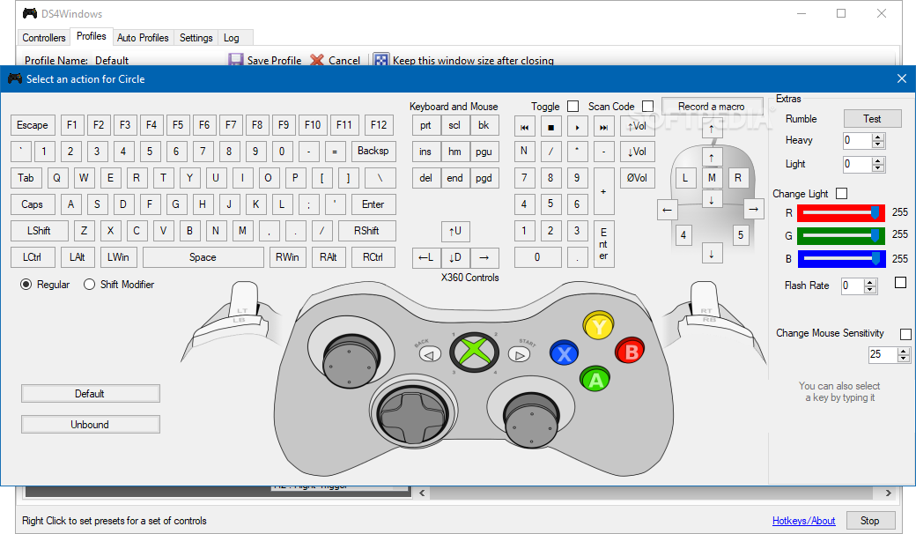This screenshot has width=916, height=534.
Task: Open the Controllers tab
Action: click(44, 37)
